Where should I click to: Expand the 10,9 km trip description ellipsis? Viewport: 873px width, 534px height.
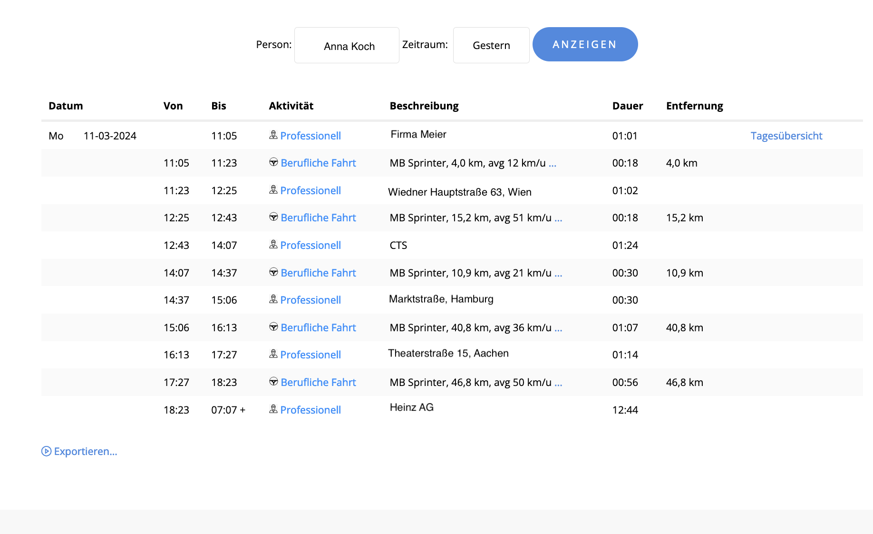click(558, 273)
